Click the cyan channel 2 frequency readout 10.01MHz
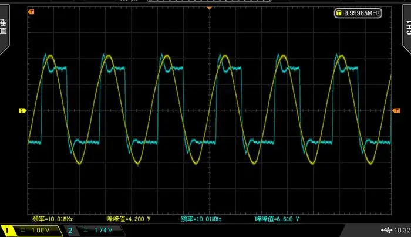The image size is (411, 237). coord(201,219)
